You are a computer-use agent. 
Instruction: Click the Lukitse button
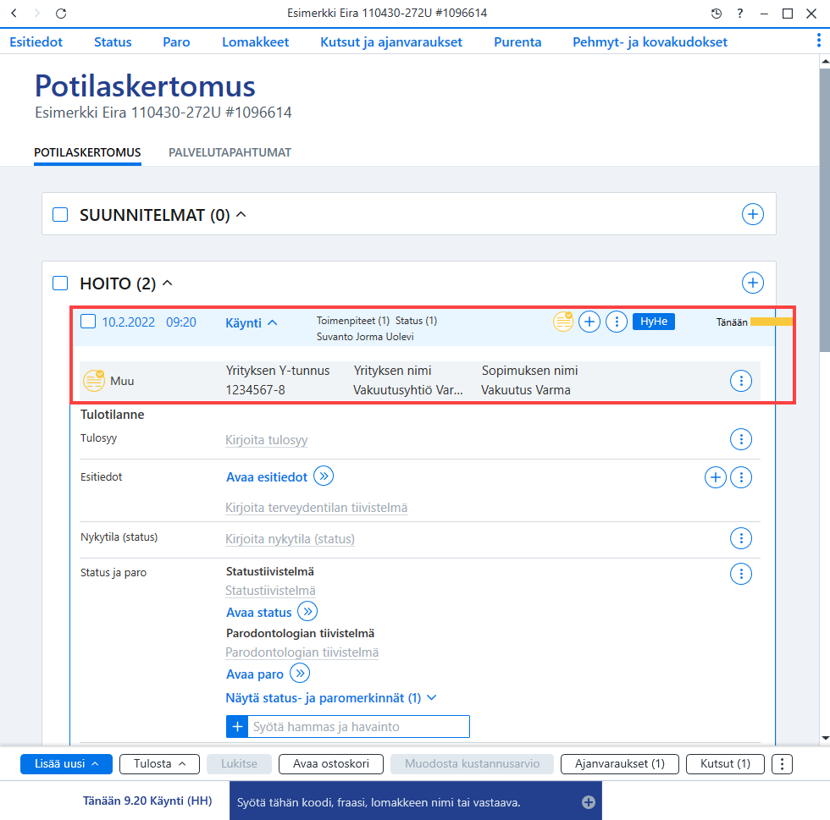click(239, 764)
